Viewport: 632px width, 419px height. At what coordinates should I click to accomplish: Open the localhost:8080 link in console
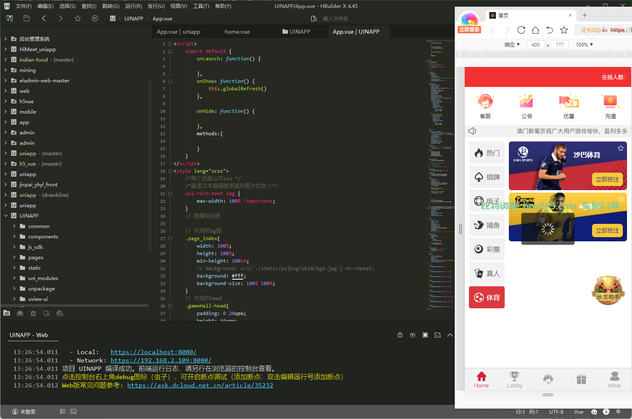coord(154,352)
